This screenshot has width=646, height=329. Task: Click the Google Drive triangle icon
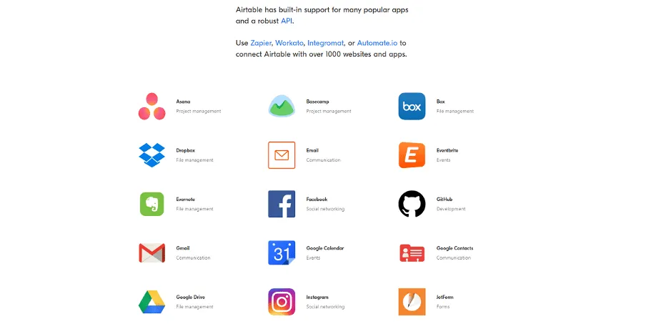coord(151,302)
